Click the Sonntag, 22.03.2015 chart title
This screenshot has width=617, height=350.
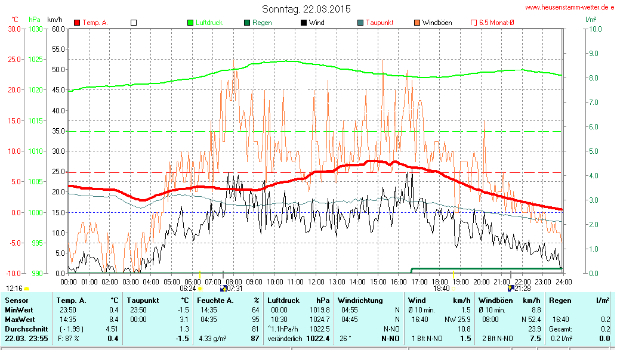(306, 9)
